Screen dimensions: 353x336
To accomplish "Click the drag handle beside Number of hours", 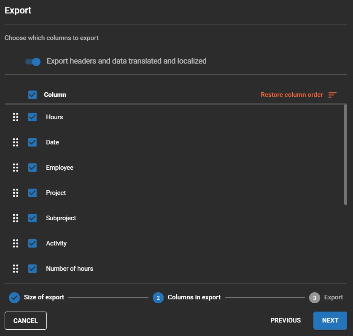I will pos(16,269).
